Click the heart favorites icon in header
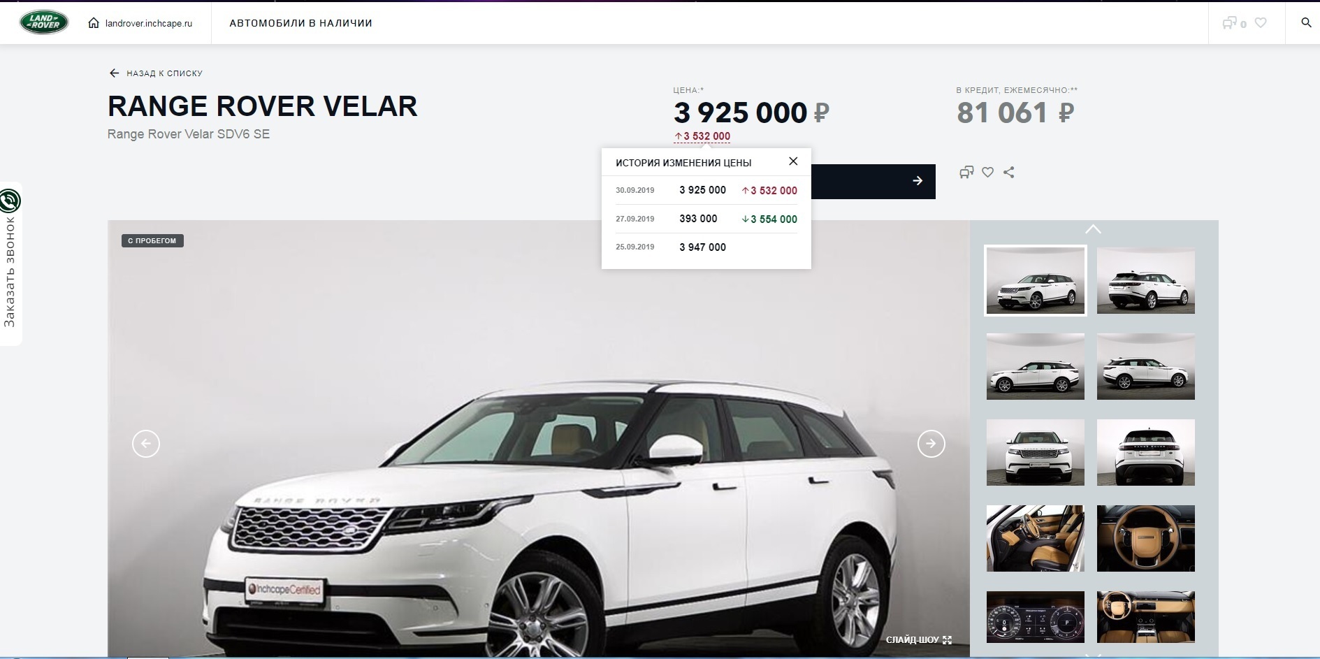 click(x=1261, y=23)
